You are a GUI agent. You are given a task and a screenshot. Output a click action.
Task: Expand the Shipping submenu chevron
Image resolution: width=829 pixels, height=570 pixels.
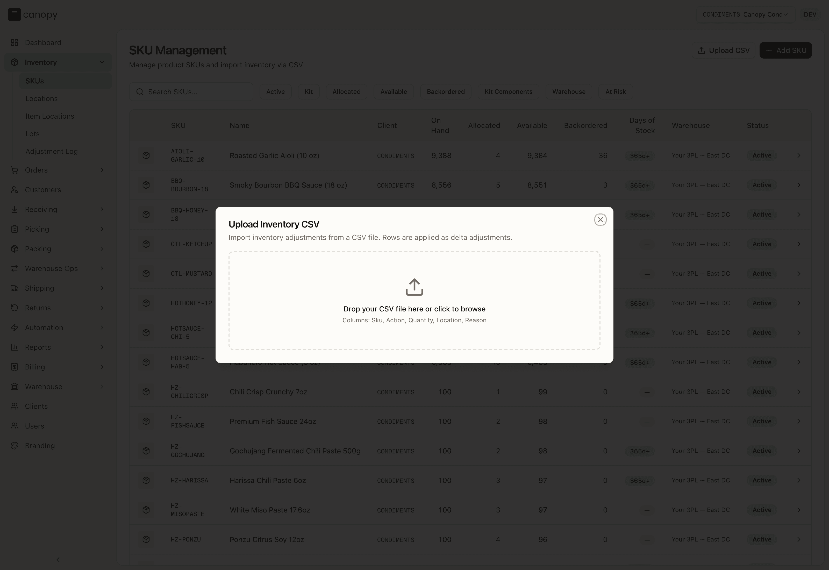pyautogui.click(x=102, y=288)
